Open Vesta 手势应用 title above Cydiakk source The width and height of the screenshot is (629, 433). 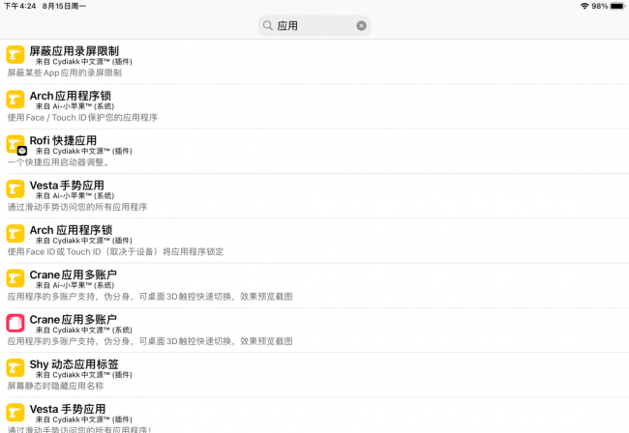(x=68, y=409)
